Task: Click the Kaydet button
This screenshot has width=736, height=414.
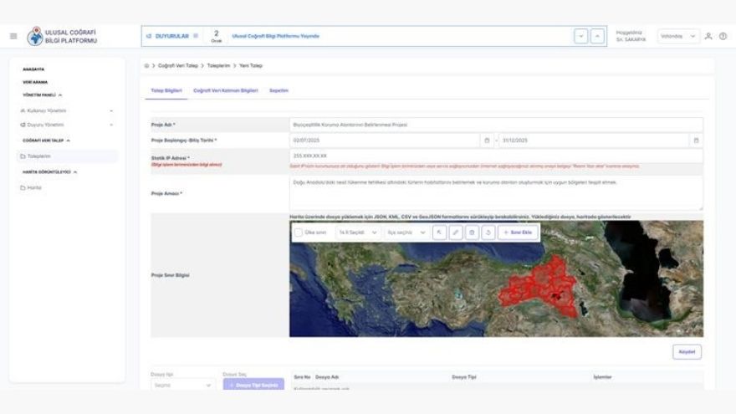Action: (687, 351)
